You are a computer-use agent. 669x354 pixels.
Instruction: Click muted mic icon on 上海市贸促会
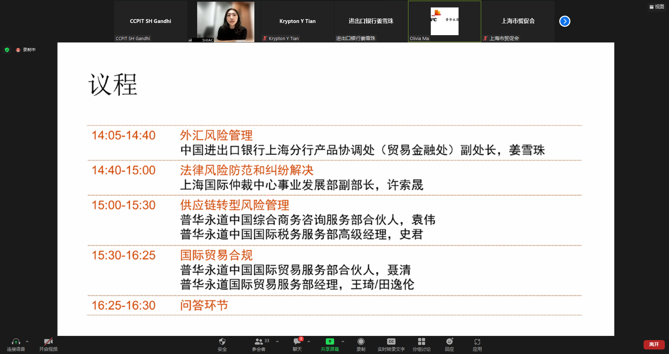(485, 38)
